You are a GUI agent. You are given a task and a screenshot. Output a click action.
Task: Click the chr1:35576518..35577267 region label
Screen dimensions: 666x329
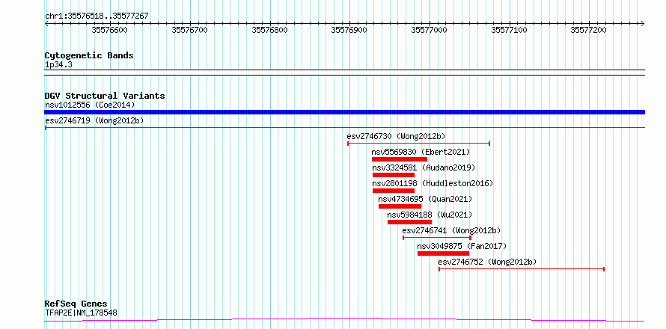coord(97,16)
